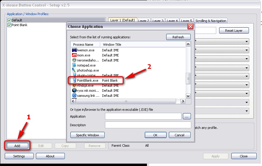The height and width of the screenshot is (166, 262).
Task: Open the About button
Action: click(50, 156)
